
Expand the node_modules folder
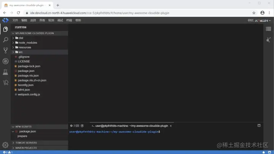(13, 43)
